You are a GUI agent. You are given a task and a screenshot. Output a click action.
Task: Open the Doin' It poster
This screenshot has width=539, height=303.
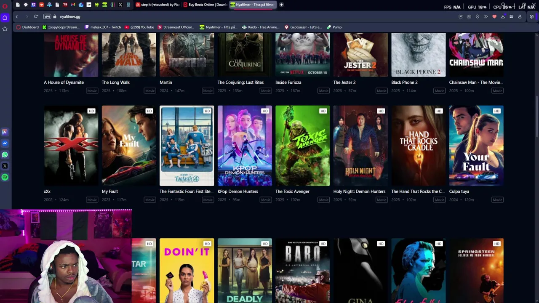click(x=187, y=271)
